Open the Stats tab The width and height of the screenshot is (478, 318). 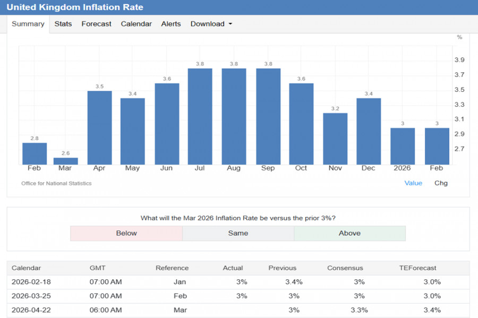pyautogui.click(x=63, y=24)
